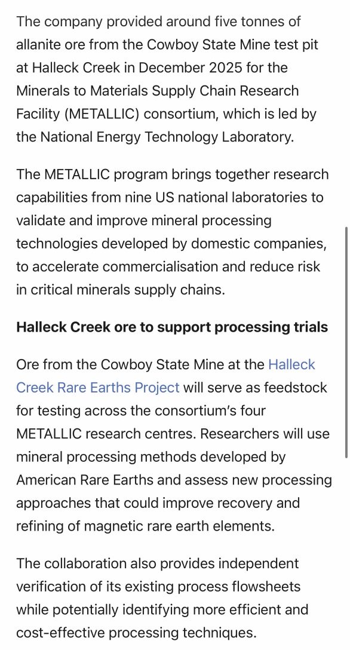Tap the word "Halleck" in the blue hyperlink
This screenshot has width=350, height=650.
coord(291,364)
